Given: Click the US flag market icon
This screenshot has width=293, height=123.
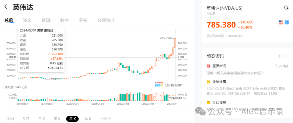Looking at the screenshot, I should 281,22.
